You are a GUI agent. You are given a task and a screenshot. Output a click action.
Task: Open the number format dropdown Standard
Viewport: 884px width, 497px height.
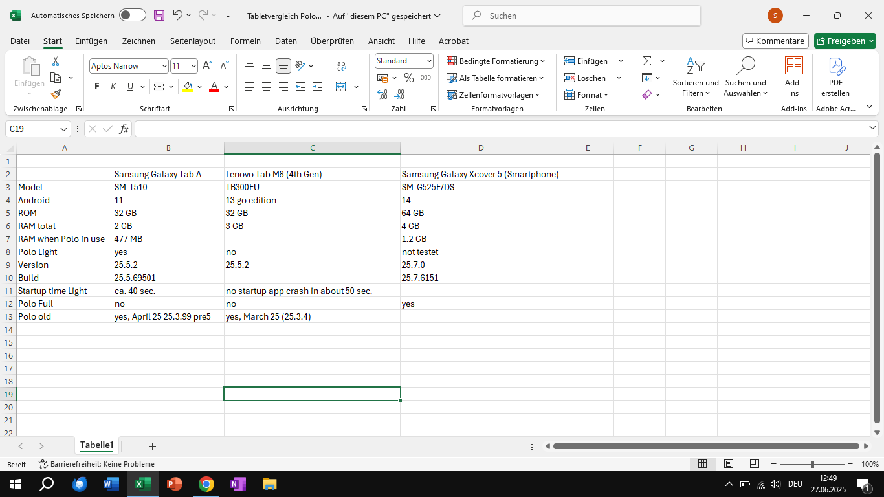click(429, 61)
